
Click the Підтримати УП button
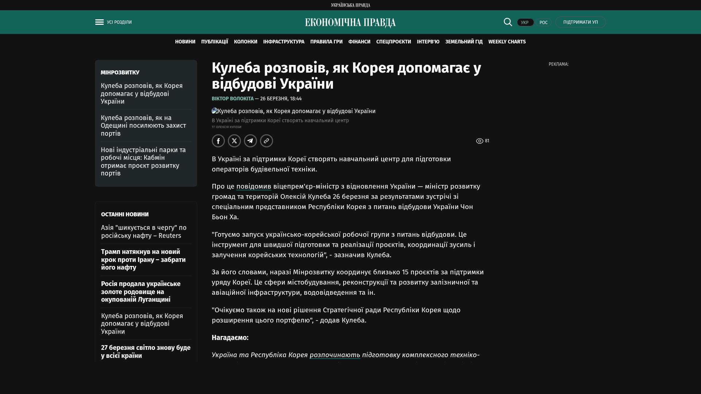coord(581,22)
